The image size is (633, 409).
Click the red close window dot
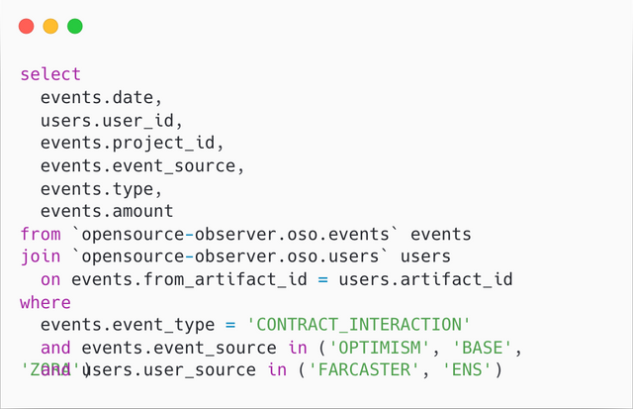coord(27,27)
